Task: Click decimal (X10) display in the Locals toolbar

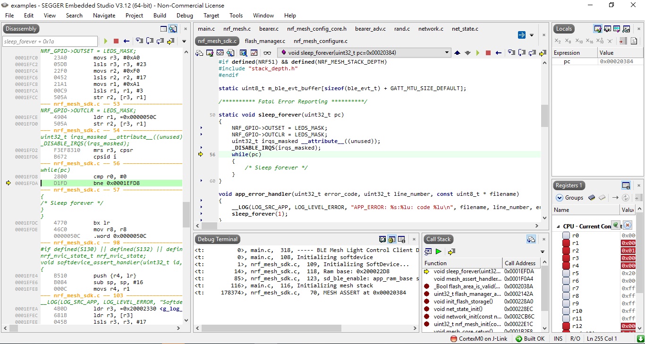Action: pos(579,41)
